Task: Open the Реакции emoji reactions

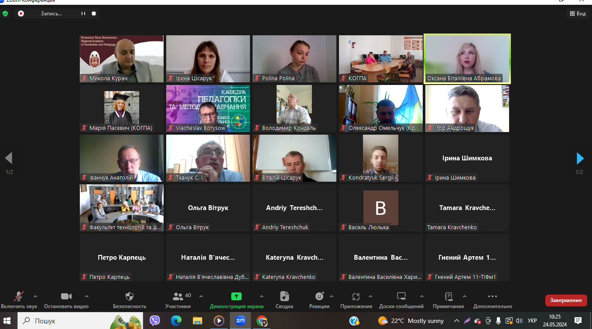Action: (x=319, y=297)
